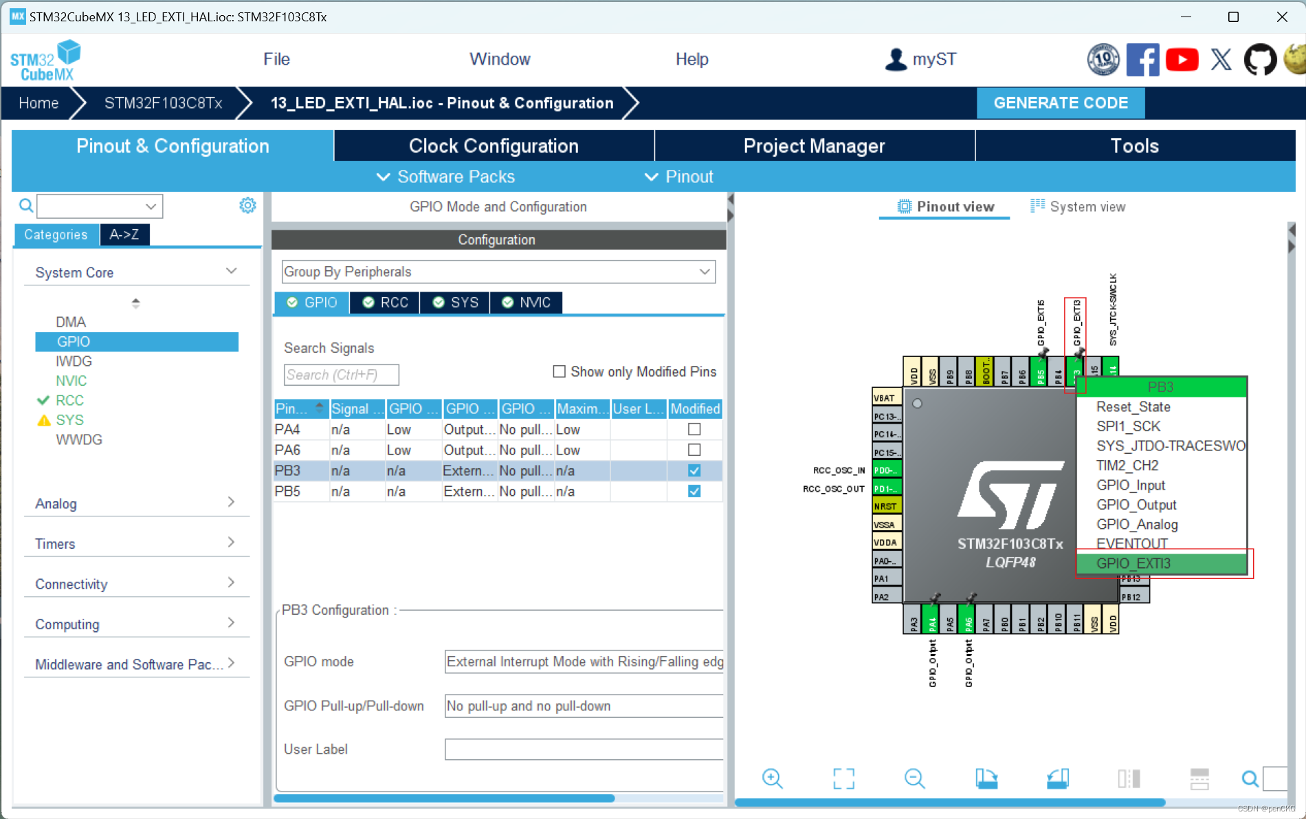Toggle the Modified checkbox for PA6
Screen dimensions: 1306x819
coord(694,450)
